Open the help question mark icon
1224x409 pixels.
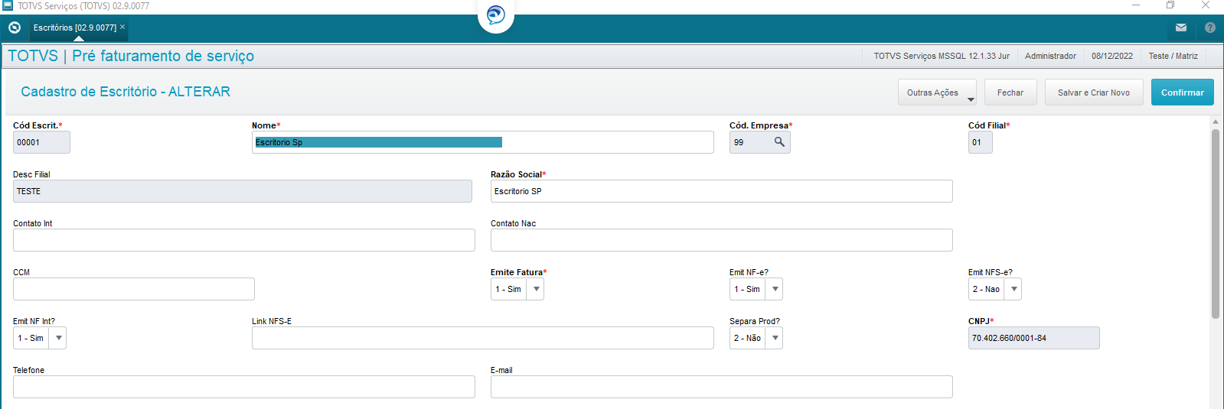point(1210,28)
